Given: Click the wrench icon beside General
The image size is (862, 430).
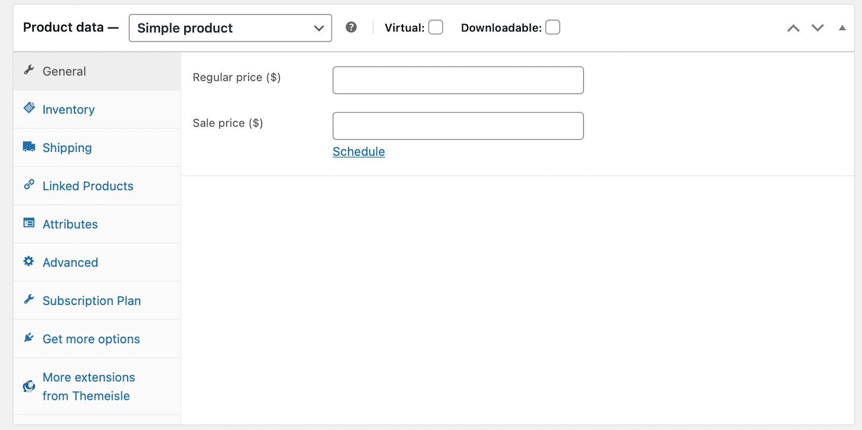Looking at the screenshot, I should coord(29,70).
